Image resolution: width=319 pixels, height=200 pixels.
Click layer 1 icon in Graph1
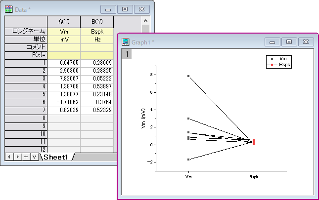[x=127, y=54]
